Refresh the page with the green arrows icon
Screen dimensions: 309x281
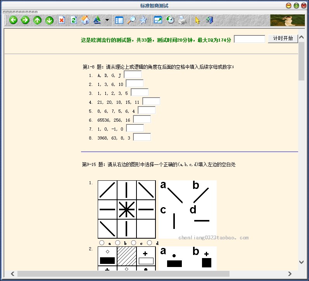(x=74, y=20)
